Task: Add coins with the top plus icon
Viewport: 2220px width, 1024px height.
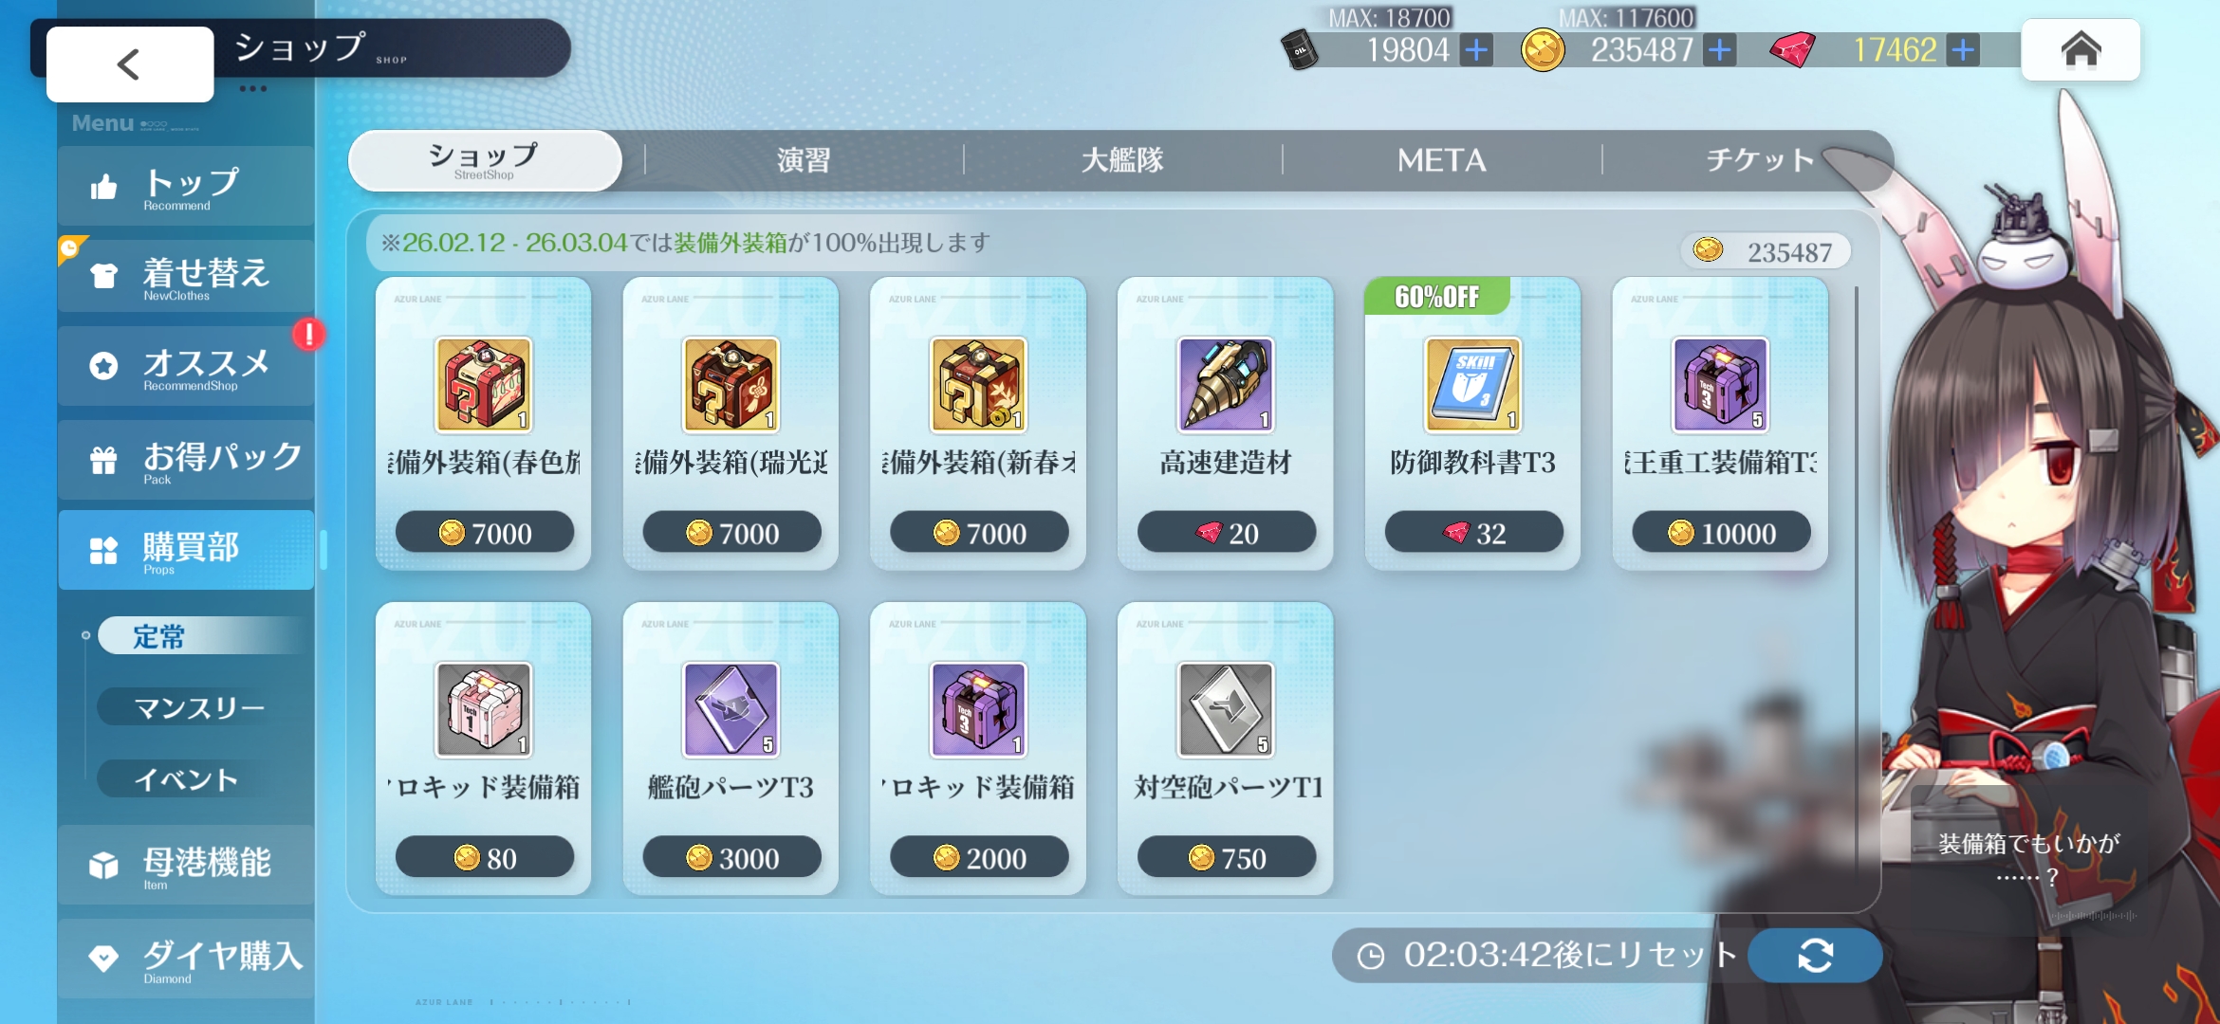Action: pyautogui.click(x=1720, y=49)
